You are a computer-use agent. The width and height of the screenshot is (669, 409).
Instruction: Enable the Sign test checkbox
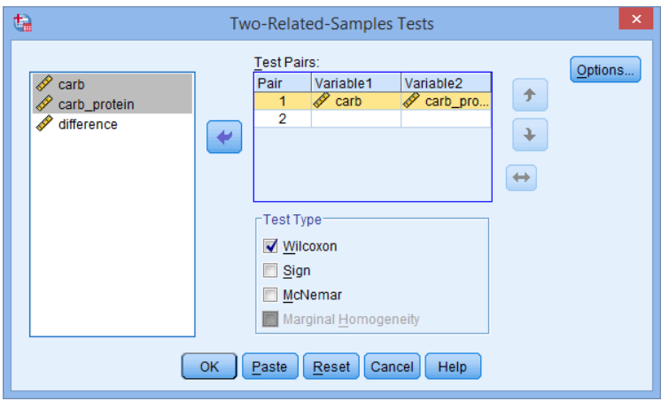(270, 270)
